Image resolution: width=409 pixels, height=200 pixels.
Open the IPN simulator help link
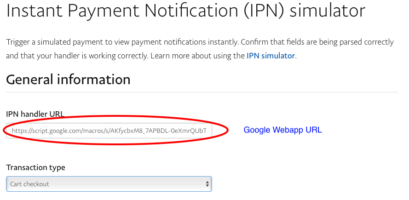[271, 56]
